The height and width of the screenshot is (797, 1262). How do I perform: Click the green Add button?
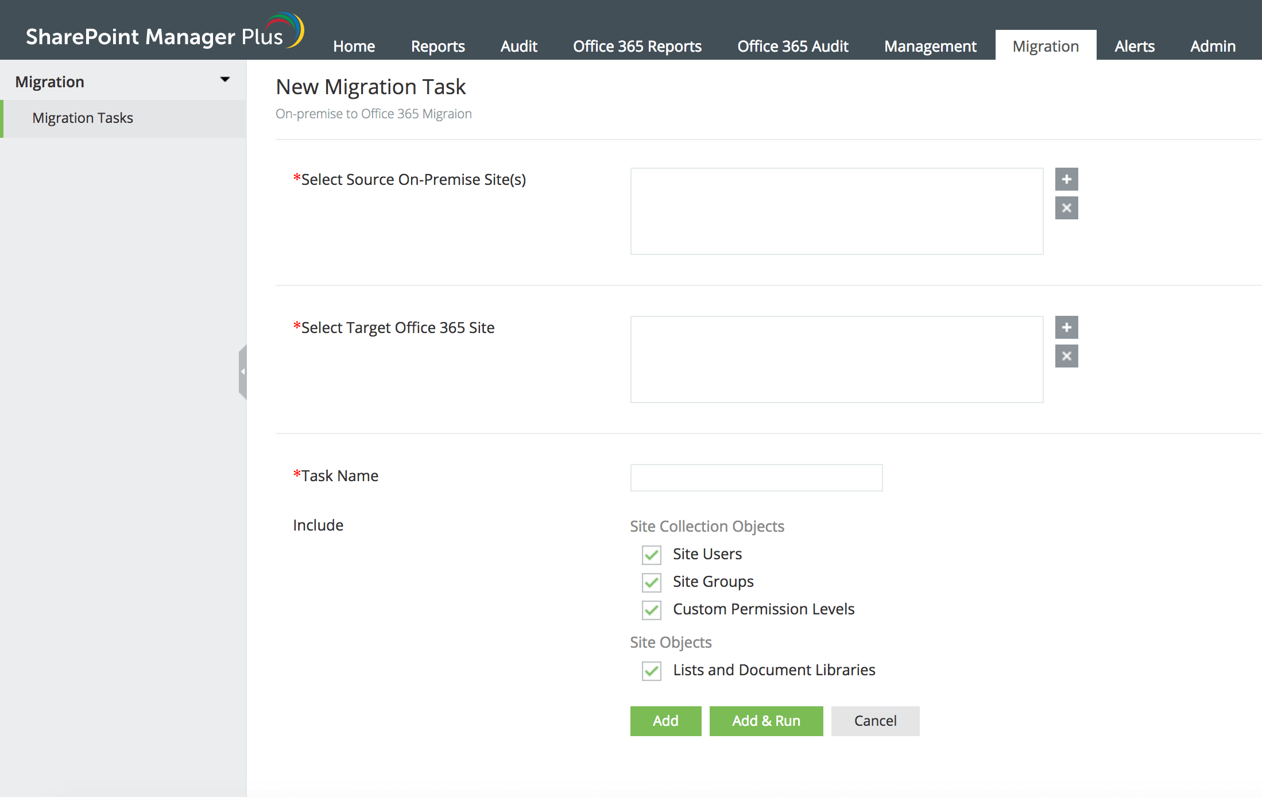[x=665, y=721]
